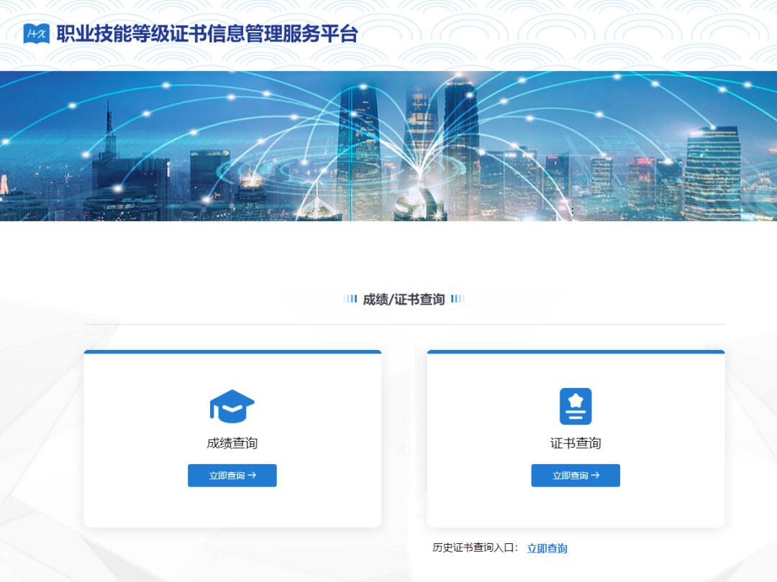The image size is (777, 582).
Task: Click the 成绩/证书查询 section heading
Action: (x=404, y=300)
